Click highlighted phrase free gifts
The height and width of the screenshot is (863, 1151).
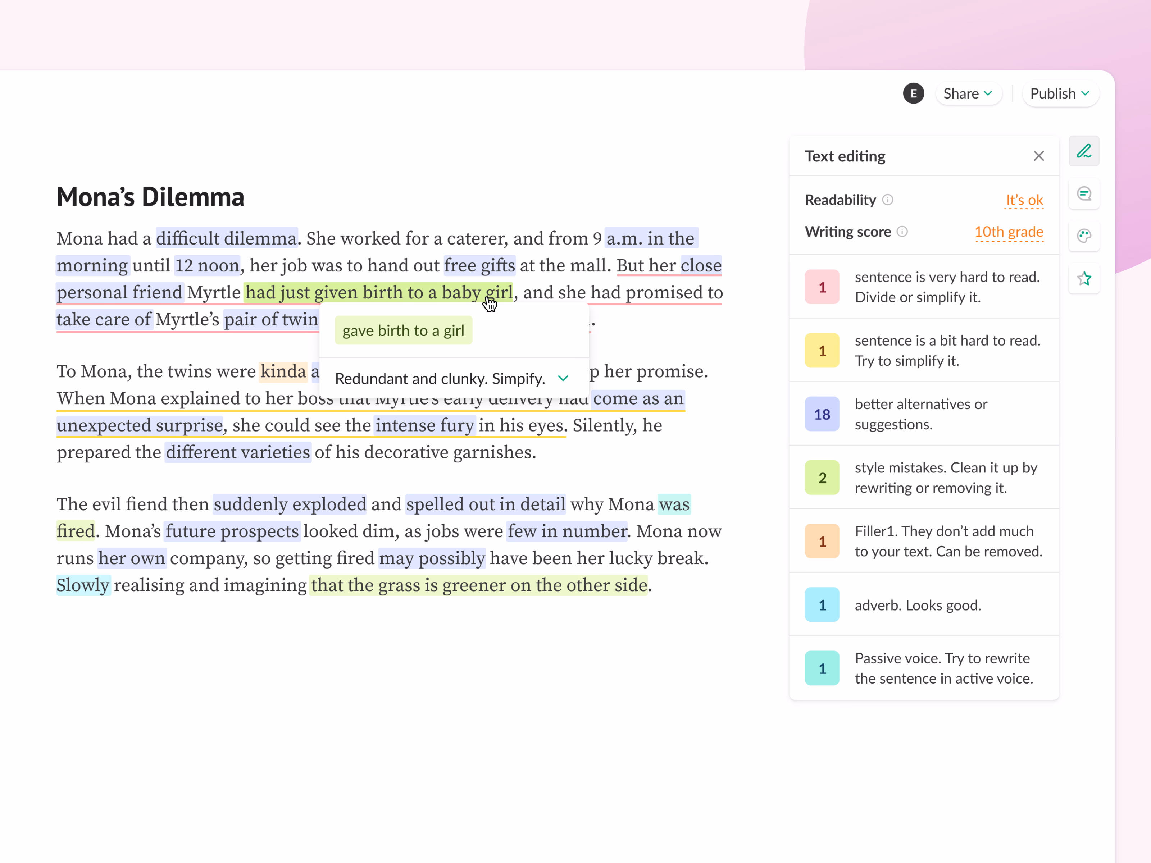(x=479, y=265)
